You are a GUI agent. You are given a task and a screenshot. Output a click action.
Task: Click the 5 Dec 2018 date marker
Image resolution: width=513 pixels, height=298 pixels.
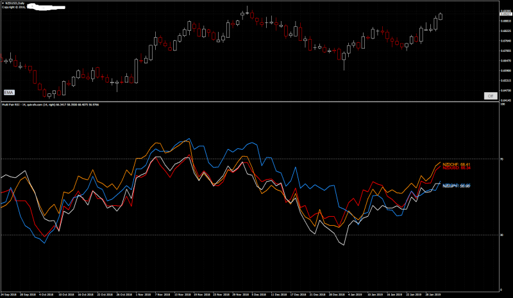[x=259, y=295]
